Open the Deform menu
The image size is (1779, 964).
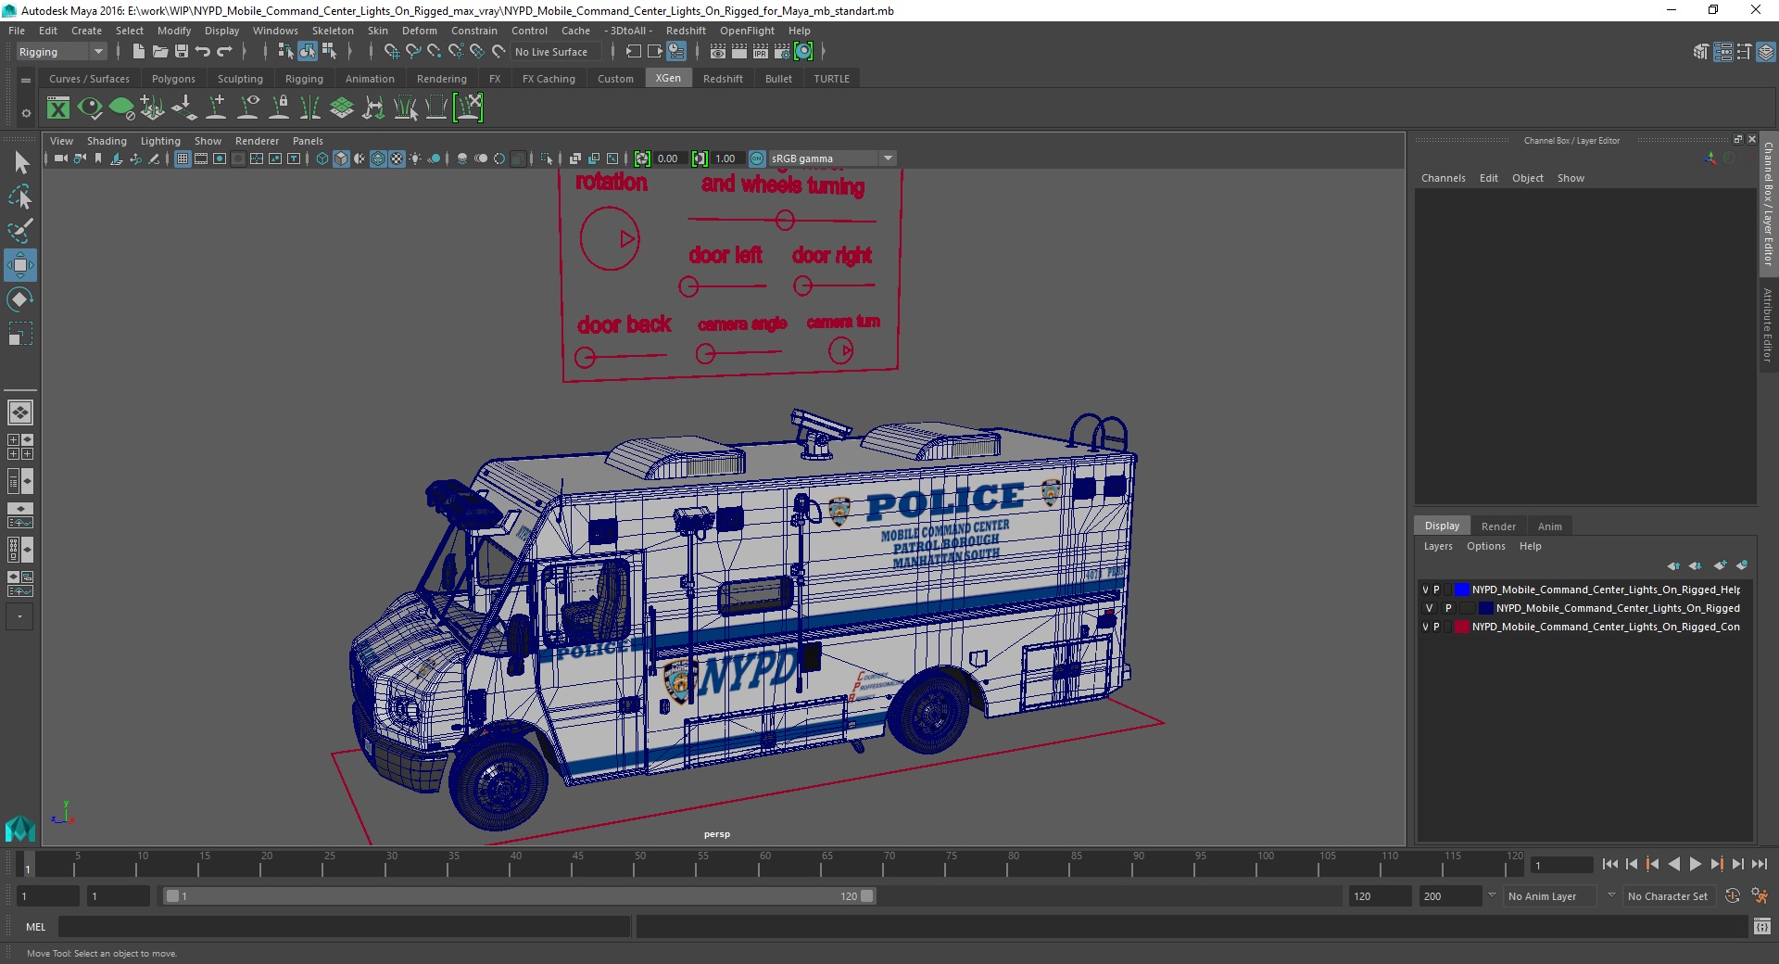[x=419, y=31]
